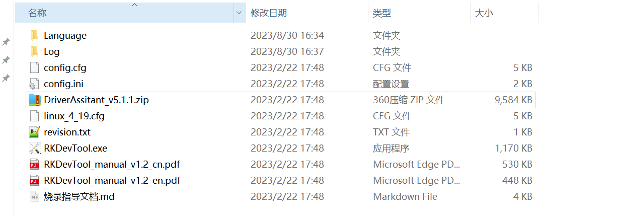The width and height of the screenshot is (619, 218).
Task: Click the config.cfg file icon
Action: pos(34,67)
